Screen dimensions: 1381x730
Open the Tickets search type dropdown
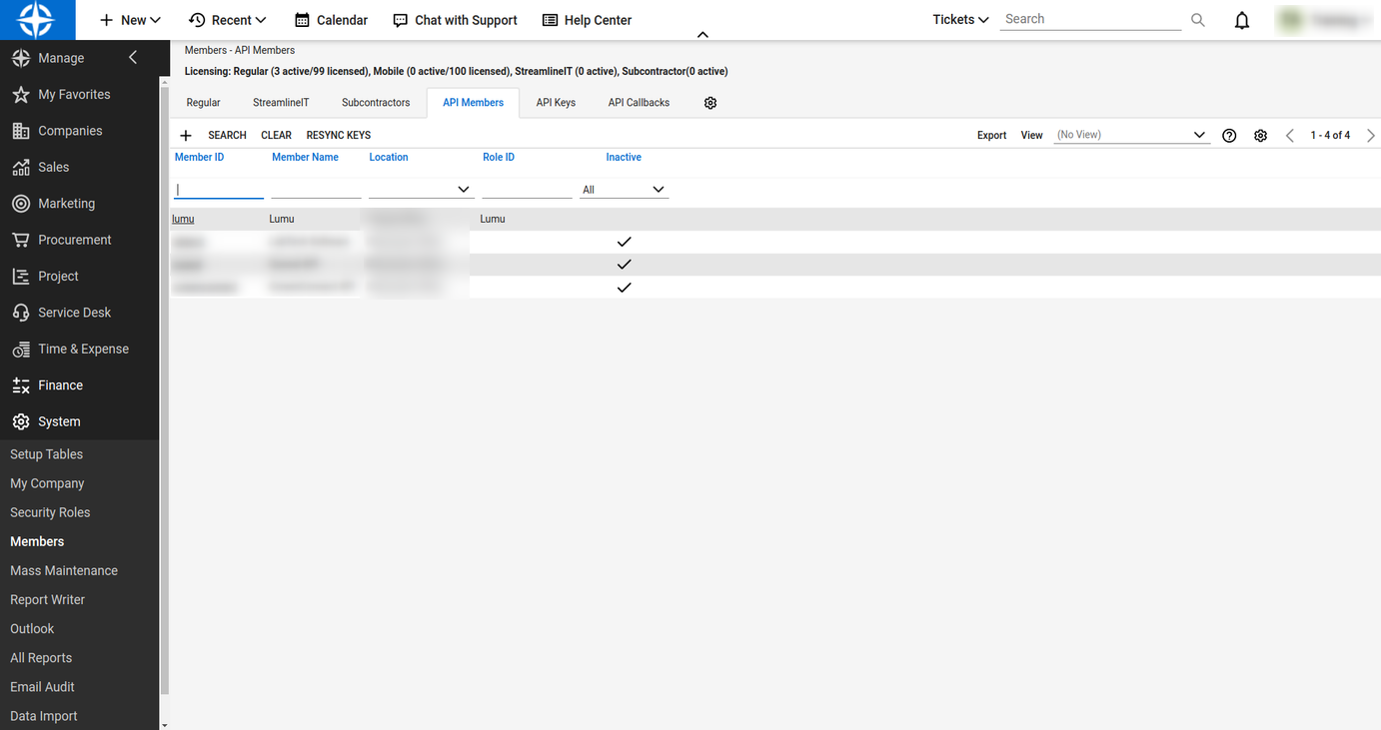(960, 20)
